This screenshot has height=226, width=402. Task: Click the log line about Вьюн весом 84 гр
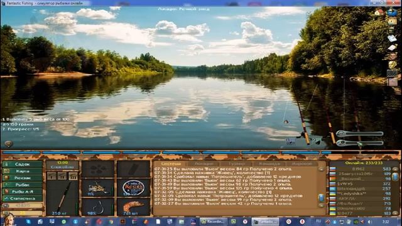tap(224, 169)
